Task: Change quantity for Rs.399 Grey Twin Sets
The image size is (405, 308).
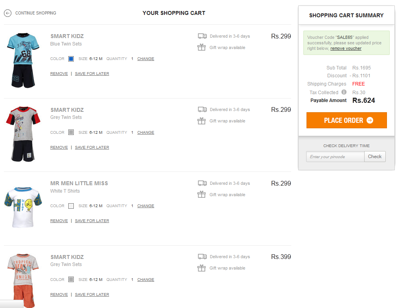Action: (x=146, y=280)
